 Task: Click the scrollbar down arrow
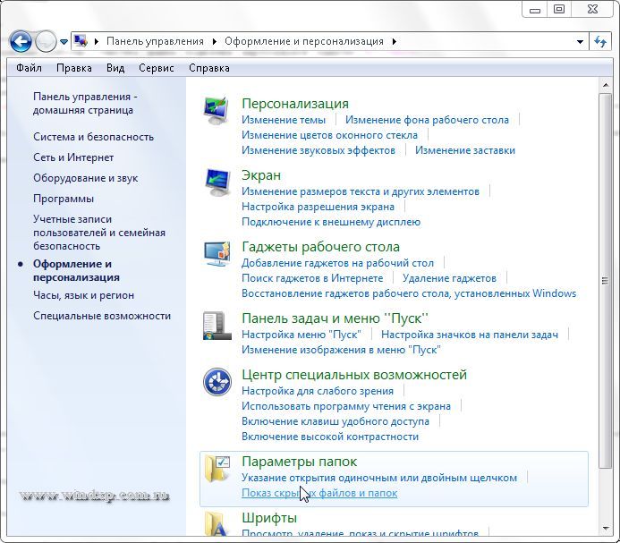coord(606,529)
